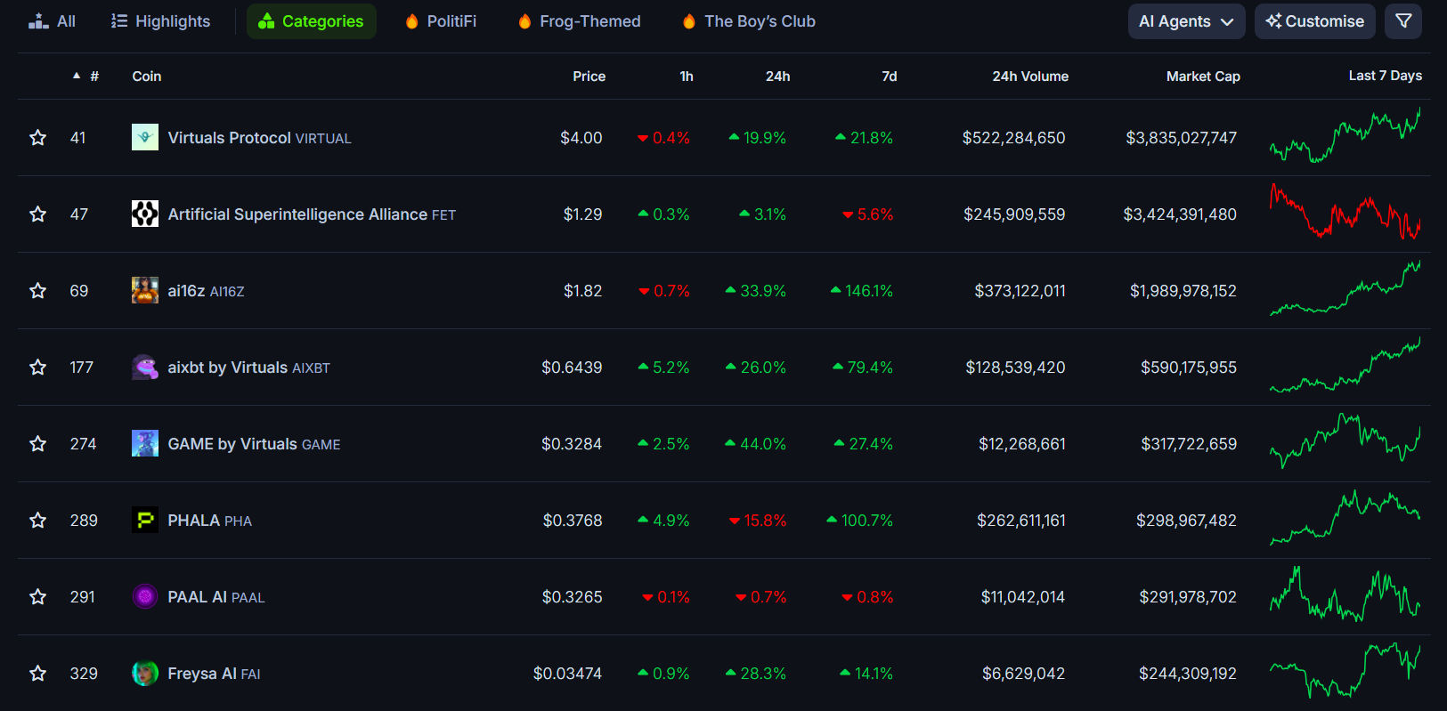
Task: Star Artificial Superintelligence Alliance FET
Action: pos(37,214)
